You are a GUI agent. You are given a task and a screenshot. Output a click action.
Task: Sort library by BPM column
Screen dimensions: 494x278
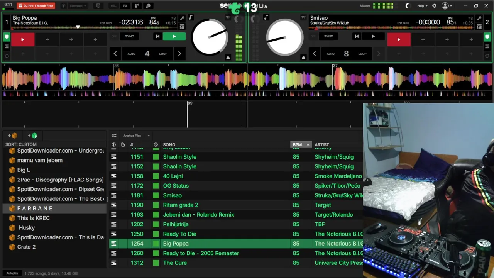[301, 145]
